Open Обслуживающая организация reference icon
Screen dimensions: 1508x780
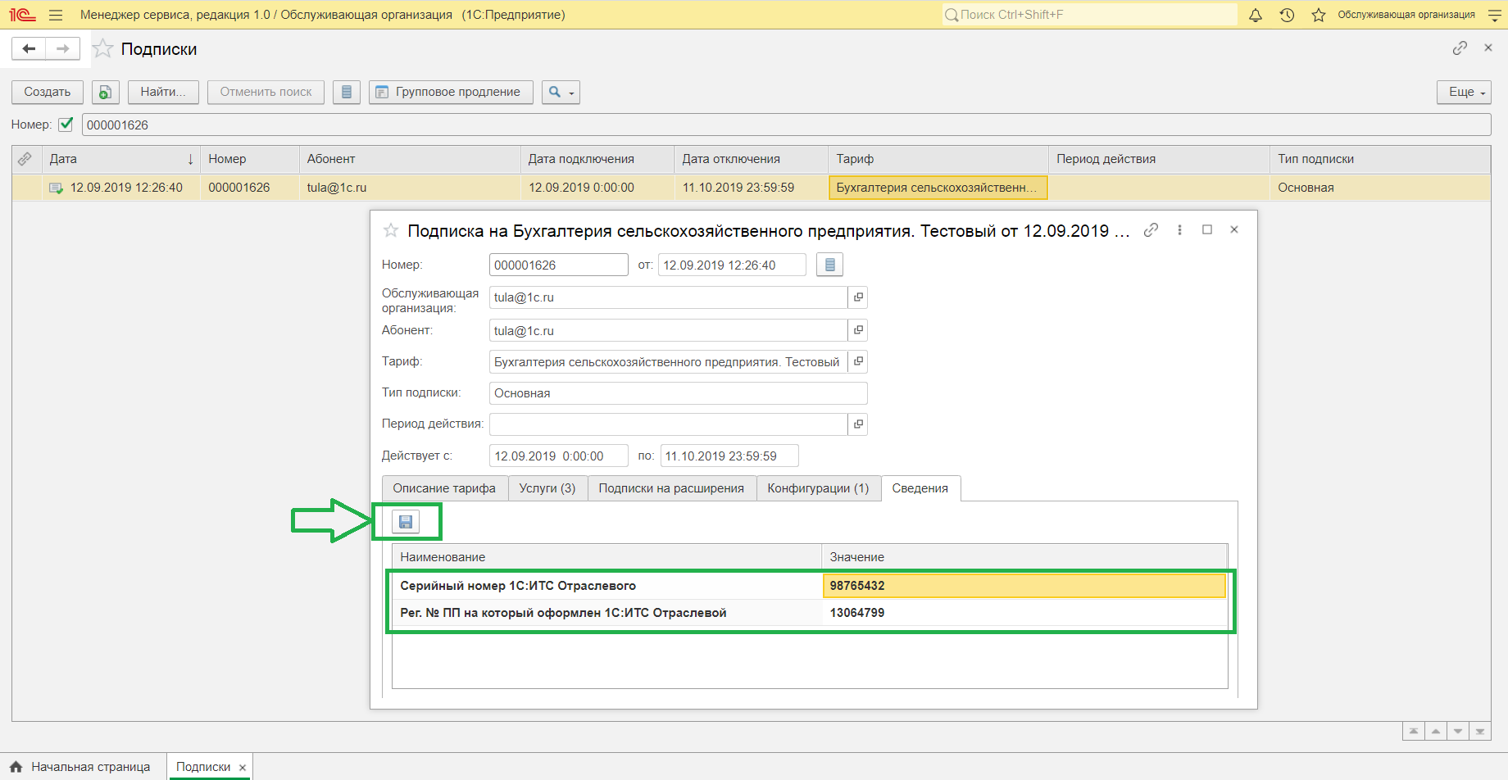pos(858,297)
